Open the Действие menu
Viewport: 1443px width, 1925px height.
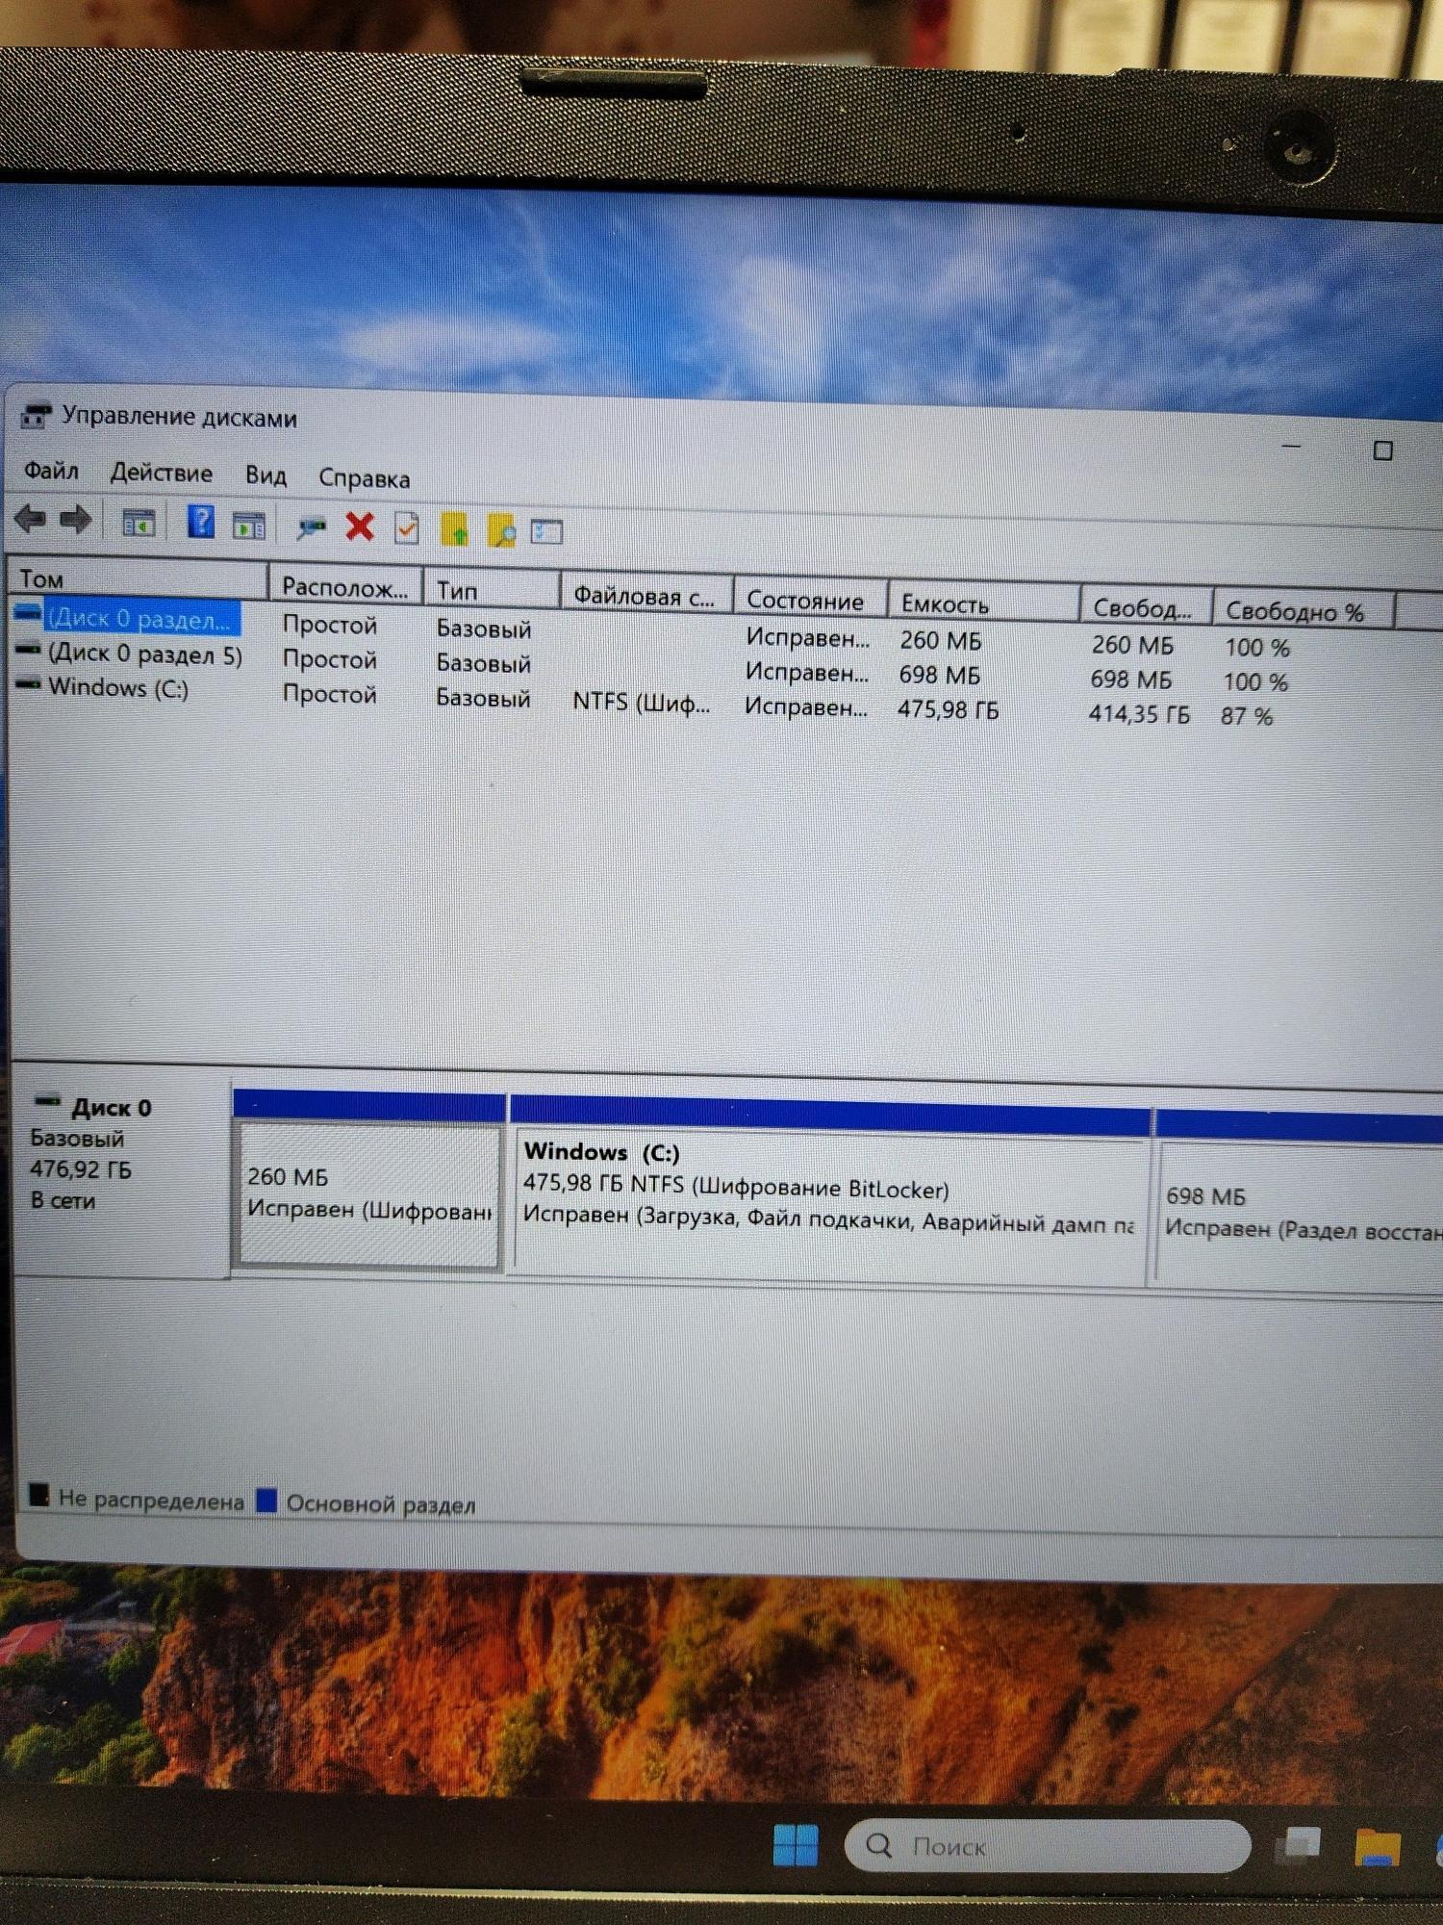tap(161, 473)
